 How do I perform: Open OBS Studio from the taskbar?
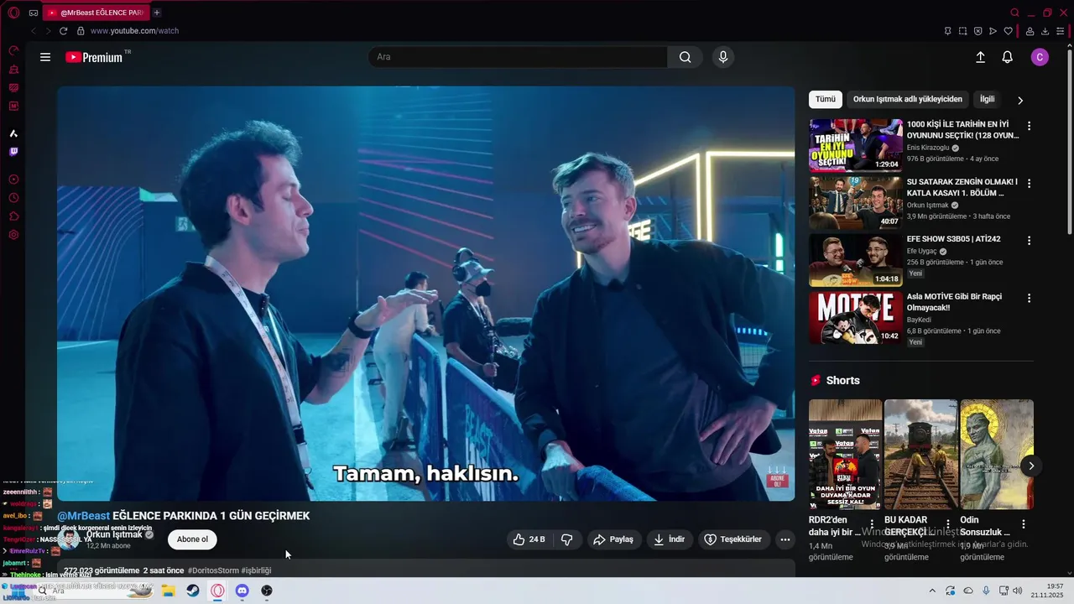click(x=267, y=591)
